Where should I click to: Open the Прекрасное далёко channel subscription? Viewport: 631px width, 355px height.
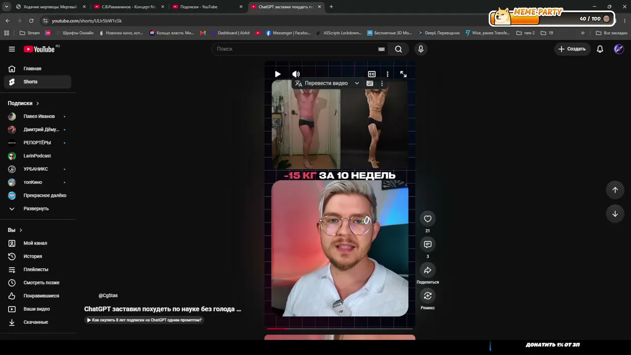coord(37,195)
